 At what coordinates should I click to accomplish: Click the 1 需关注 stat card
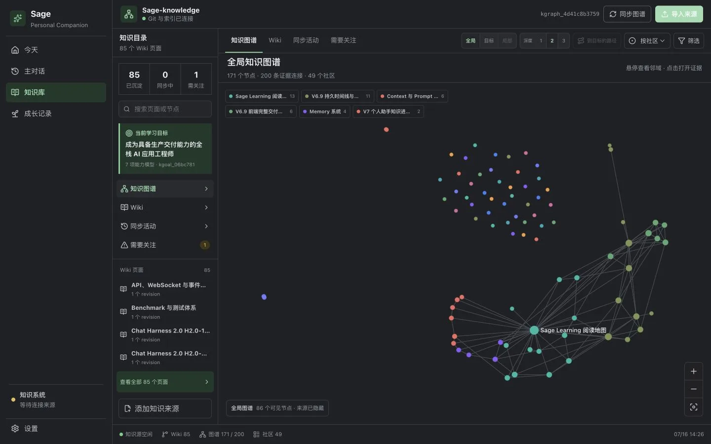[x=196, y=79]
